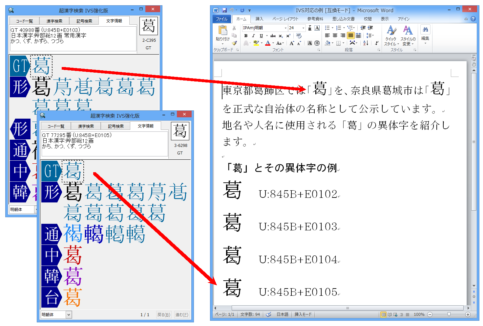Click the spell check icon in status bar

coord(268,314)
